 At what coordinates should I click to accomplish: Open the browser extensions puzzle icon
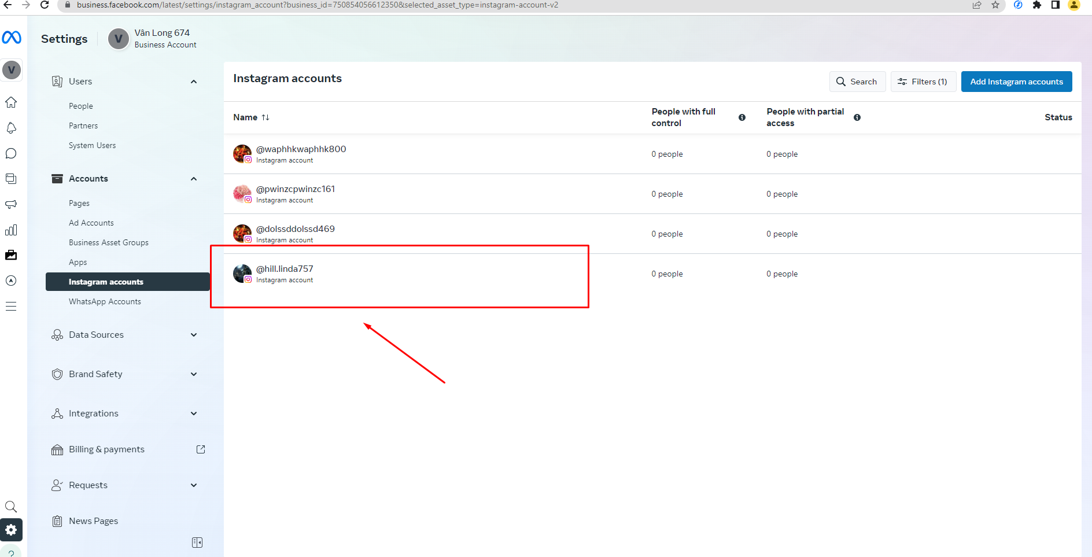click(x=1036, y=5)
